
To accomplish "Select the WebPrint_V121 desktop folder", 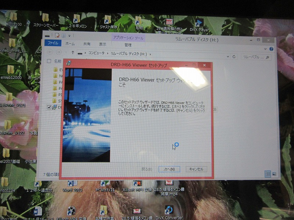I will click(12, 100).
